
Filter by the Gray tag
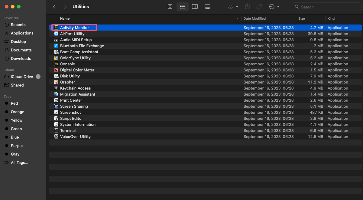pyautogui.click(x=15, y=154)
